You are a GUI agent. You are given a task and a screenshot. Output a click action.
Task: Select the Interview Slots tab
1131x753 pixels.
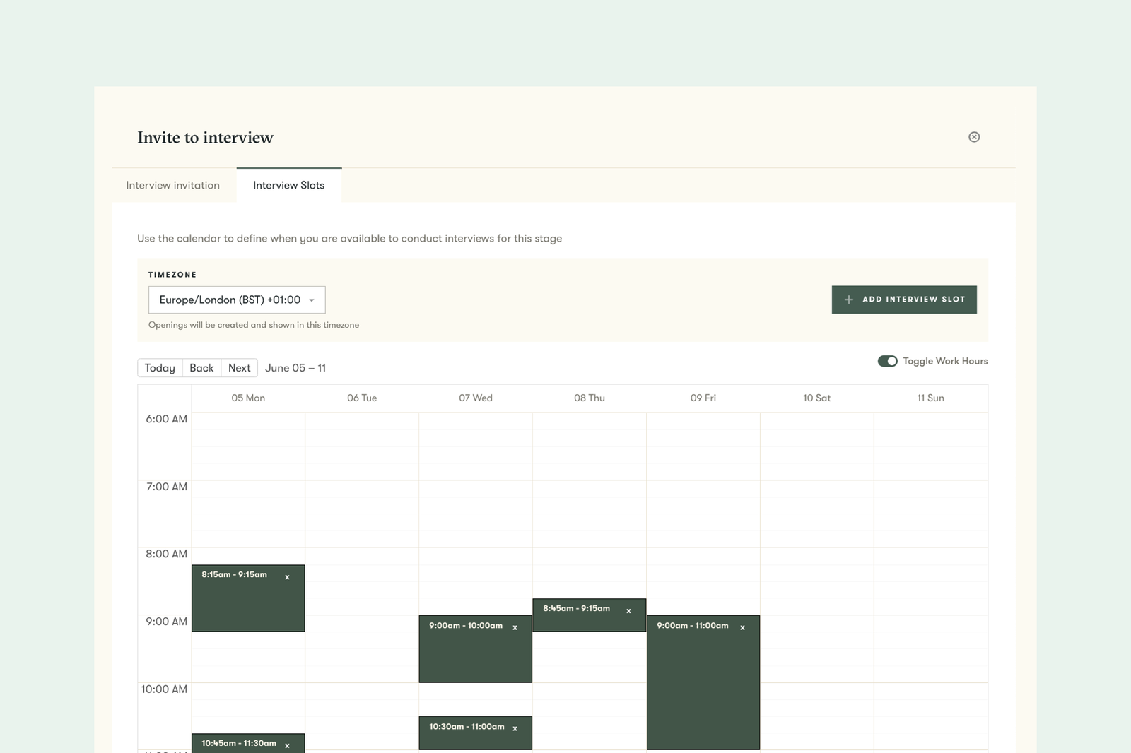pyautogui.click(x=289, y=185)
